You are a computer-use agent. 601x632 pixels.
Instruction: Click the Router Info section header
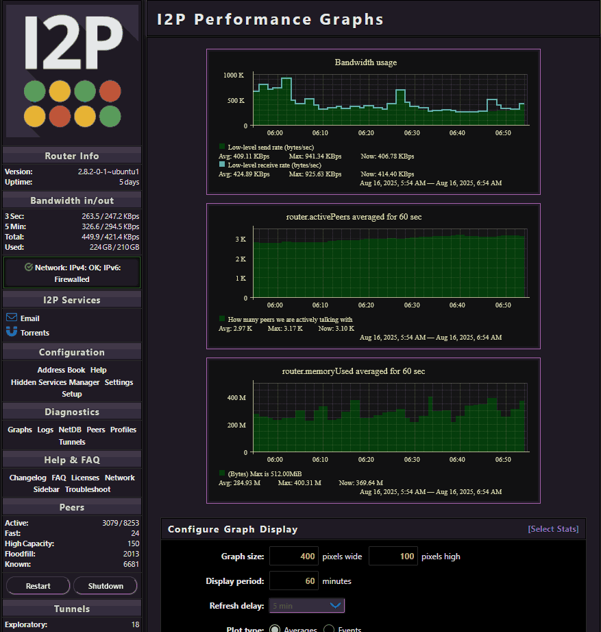pyautogui.click(x=72, y=156)
